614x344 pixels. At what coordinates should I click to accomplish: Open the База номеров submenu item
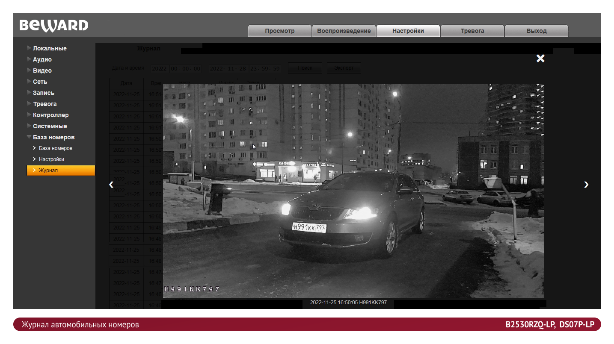(x=55, y=148)
